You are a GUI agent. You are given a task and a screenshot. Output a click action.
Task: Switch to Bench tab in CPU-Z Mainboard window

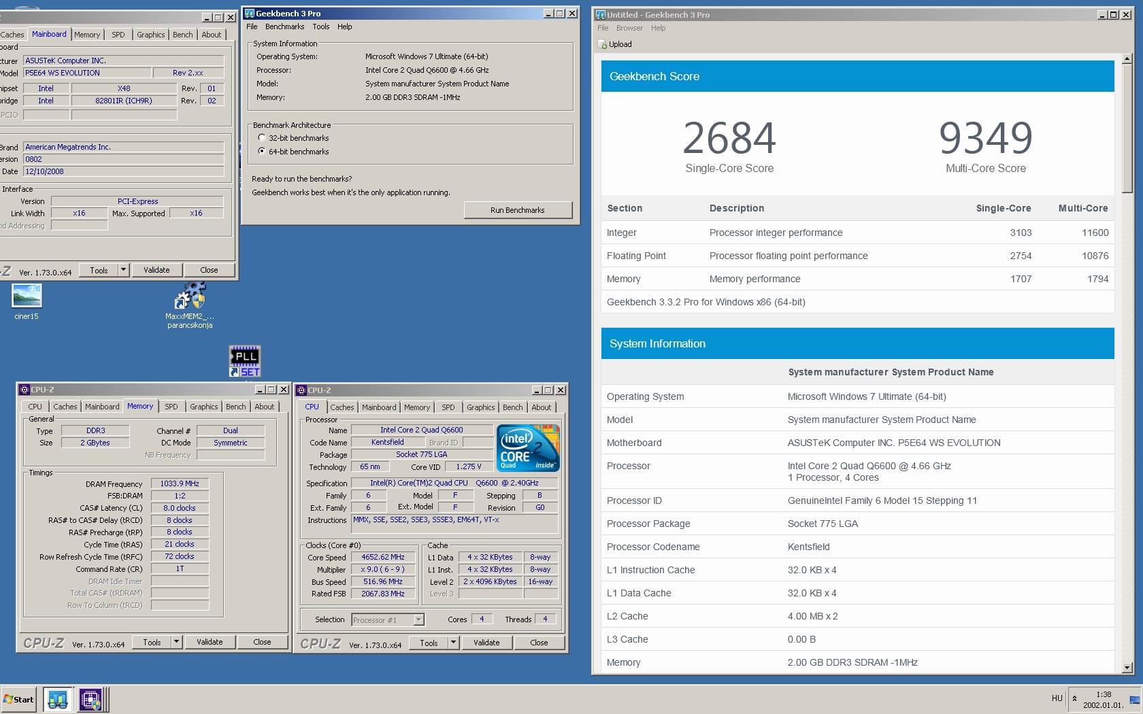tap(183, 35)
